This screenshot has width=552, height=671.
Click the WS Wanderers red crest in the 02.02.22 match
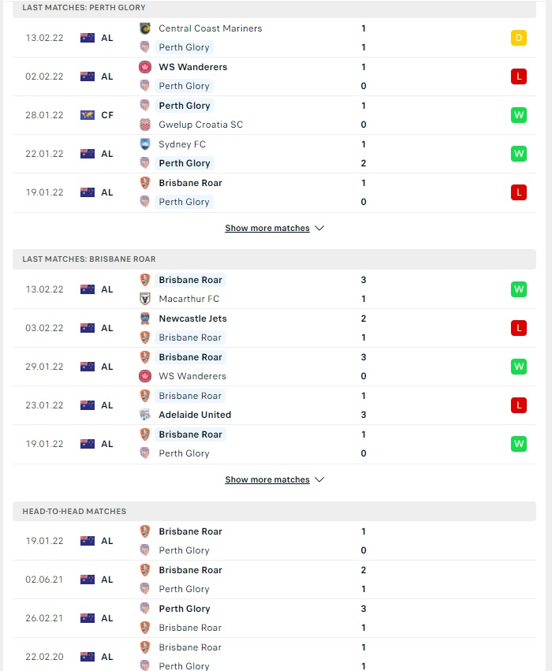[145, 67]
